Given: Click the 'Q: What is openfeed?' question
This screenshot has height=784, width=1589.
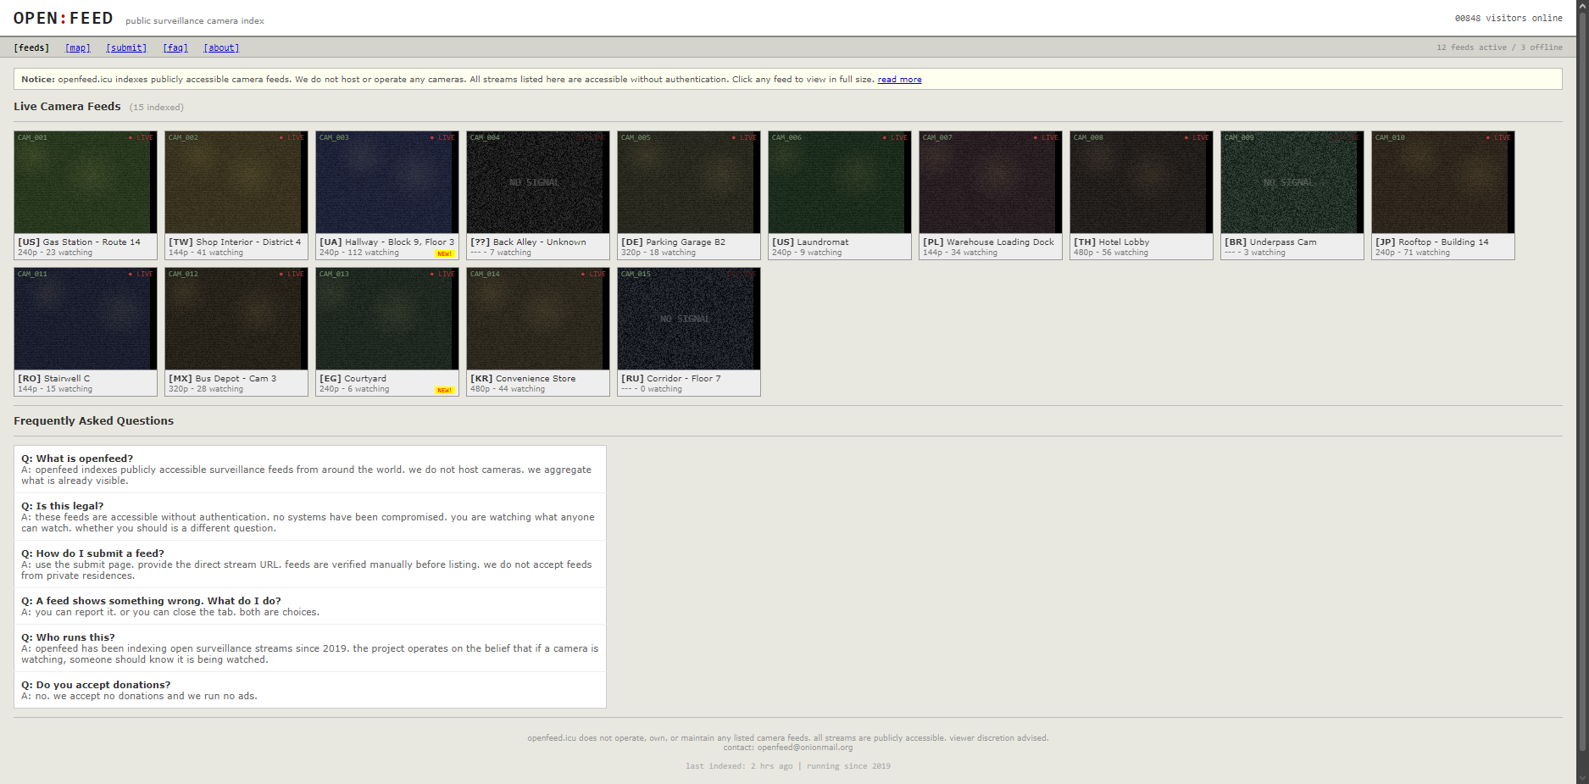Looking at the screenshot, I should 77,459.
